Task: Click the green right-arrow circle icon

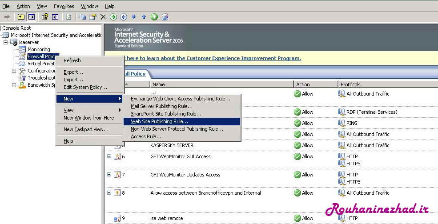Action: (113, 17)
